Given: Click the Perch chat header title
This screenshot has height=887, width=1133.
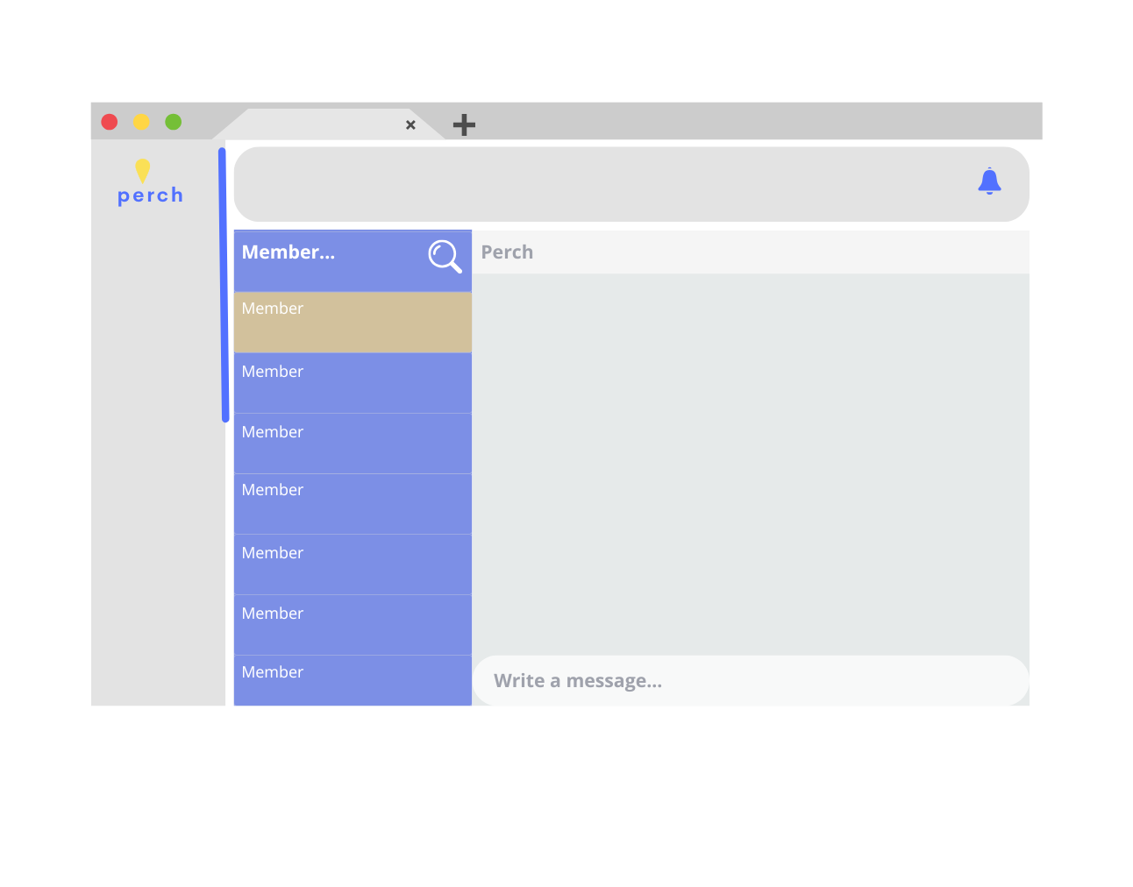Looking at the screenshot, I should [x=507, y=252].
